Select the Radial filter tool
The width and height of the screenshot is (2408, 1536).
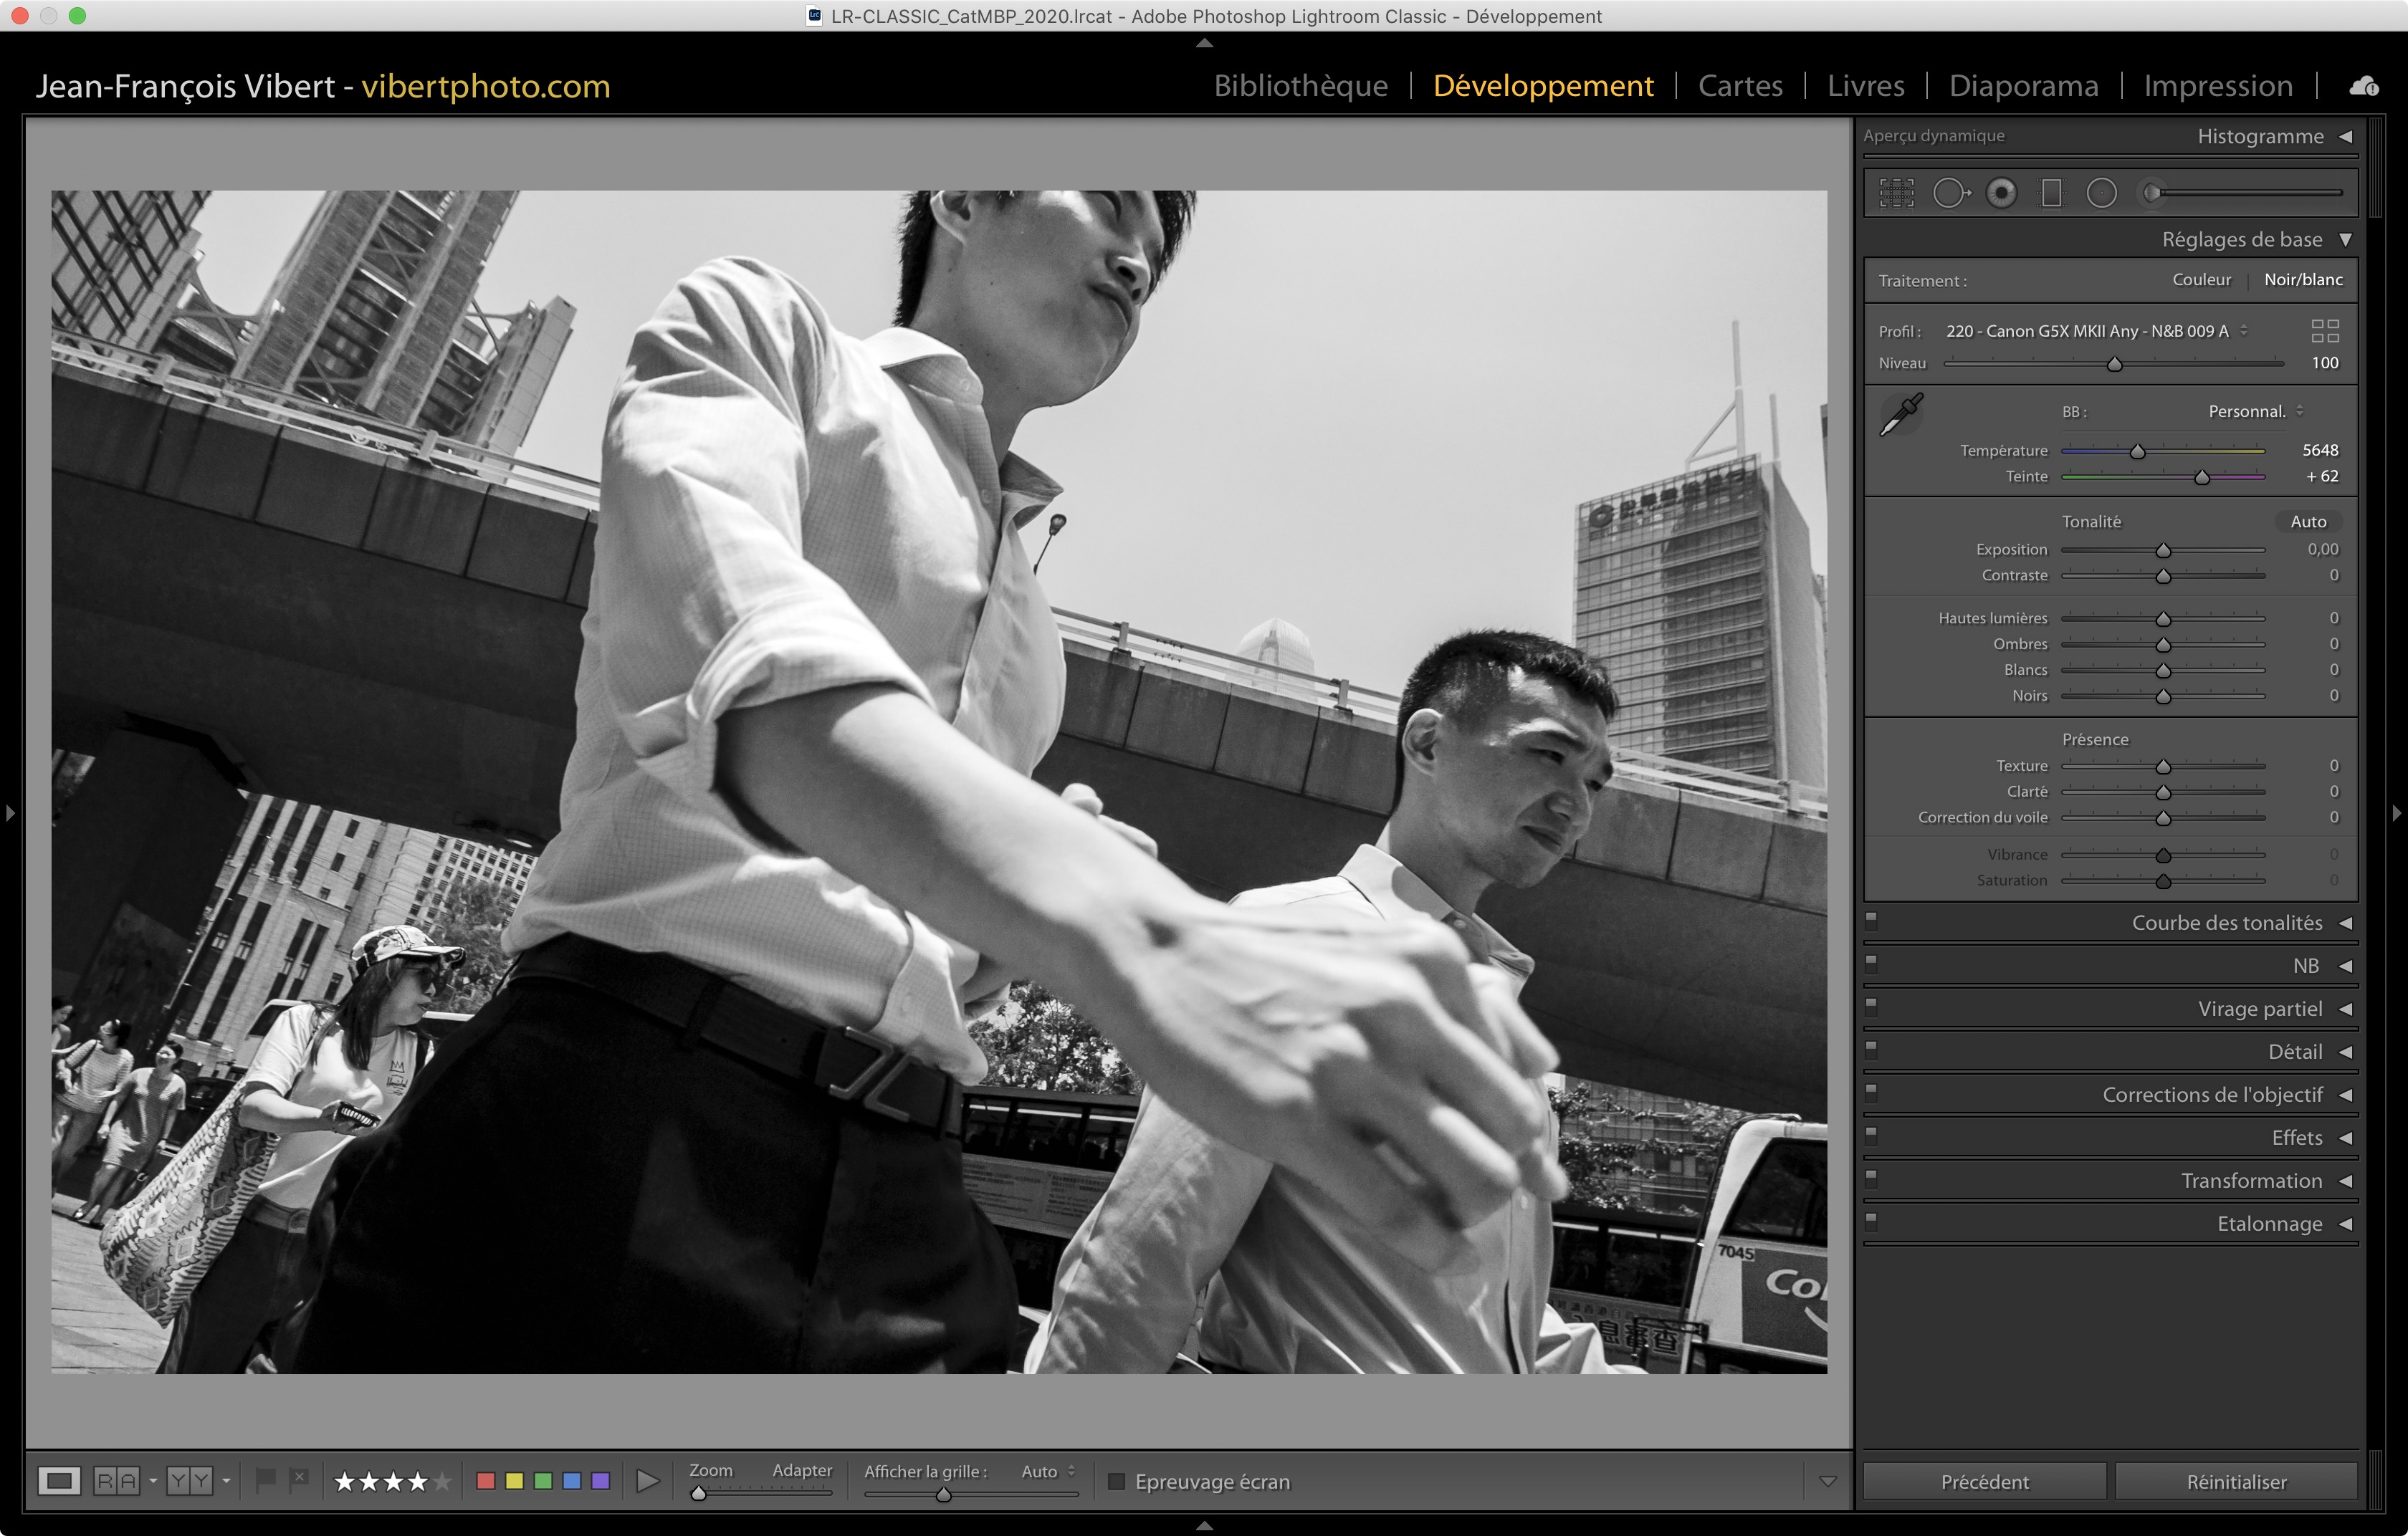(x=2101, y=193)
